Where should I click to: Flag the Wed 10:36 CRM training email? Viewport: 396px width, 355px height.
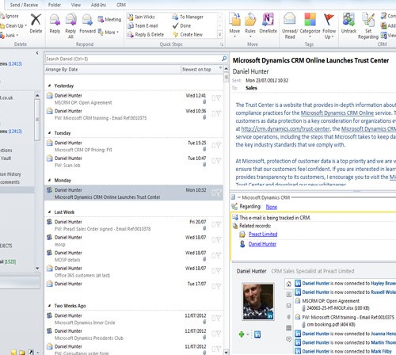(x=219, y=113)
